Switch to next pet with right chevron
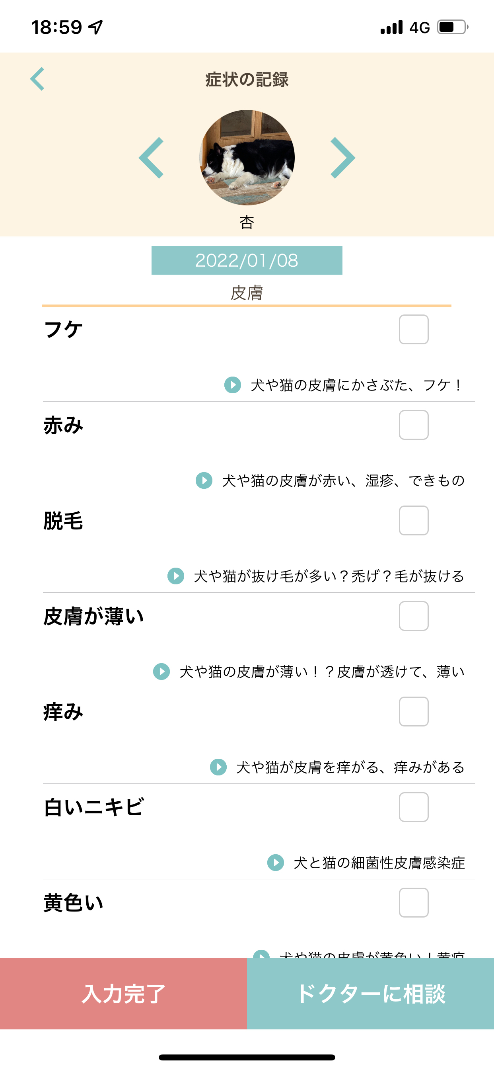 [x=342, y=158]
